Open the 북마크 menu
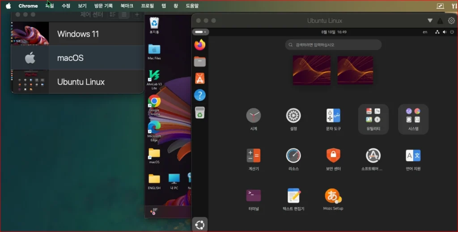The image size is (458, 232). click(127, 6)
